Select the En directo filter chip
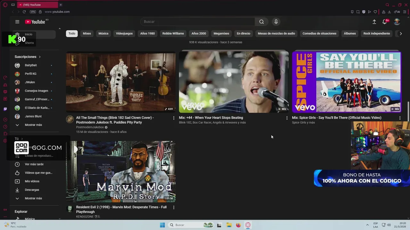The width and height of the screenshot is (410, 230). tap(243, 34)
